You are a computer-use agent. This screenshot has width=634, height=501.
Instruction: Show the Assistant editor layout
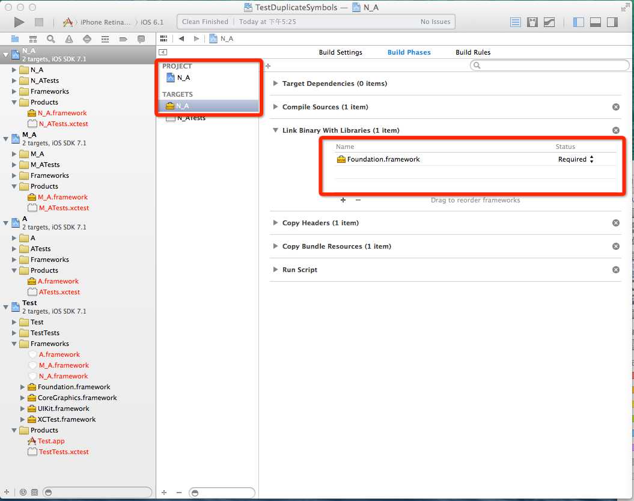click(532, 22)
